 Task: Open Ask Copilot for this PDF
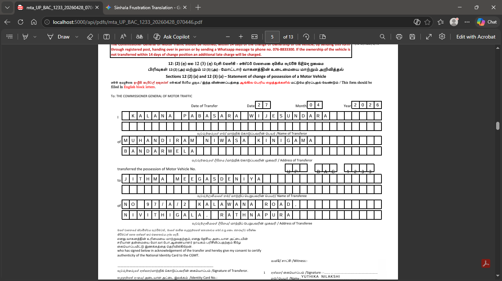point(171,37)
